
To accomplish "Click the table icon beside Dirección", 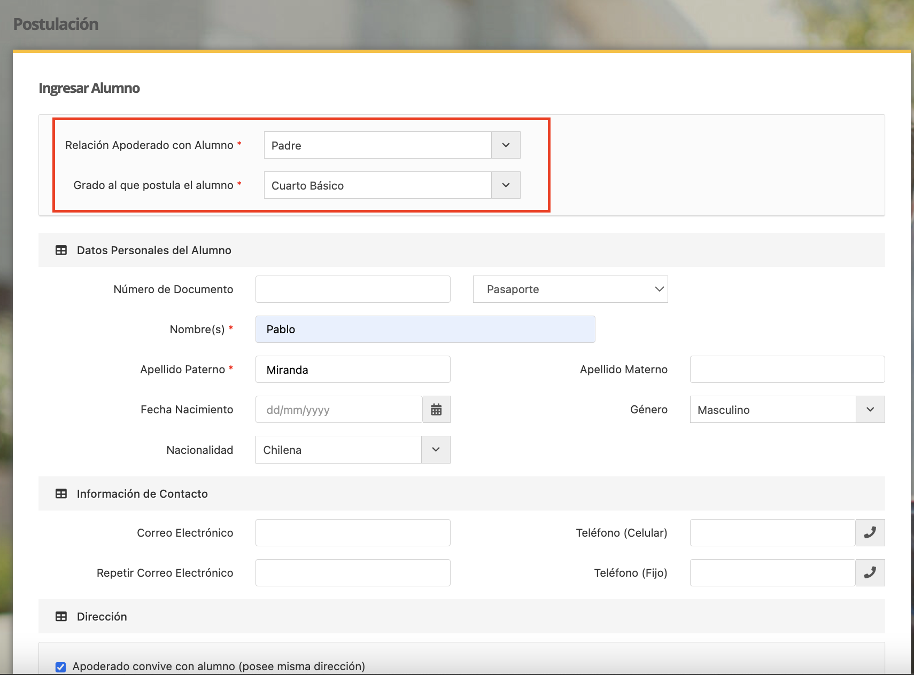I will click(x=61, y=617).
